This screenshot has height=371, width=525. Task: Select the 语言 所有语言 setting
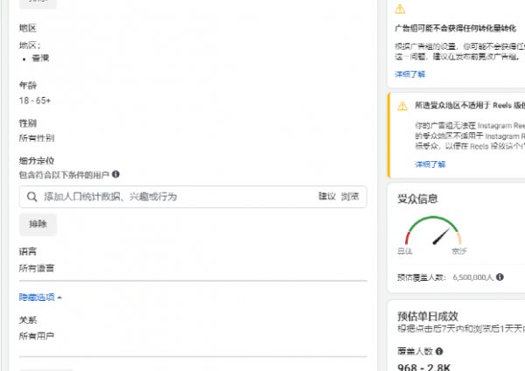coord(37,268)
